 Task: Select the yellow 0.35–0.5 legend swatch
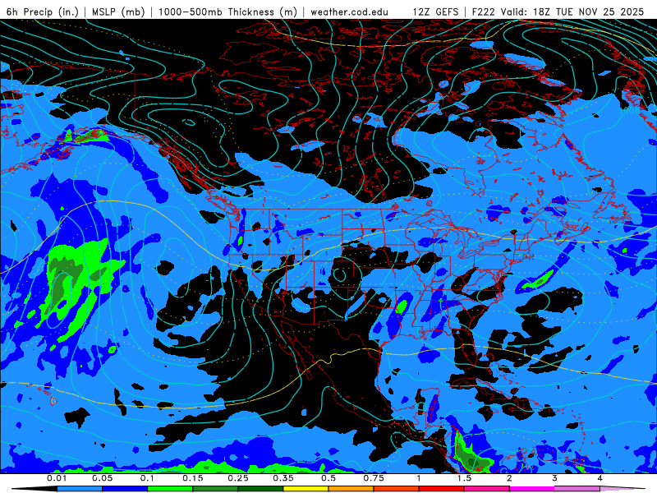coord(306,489)
